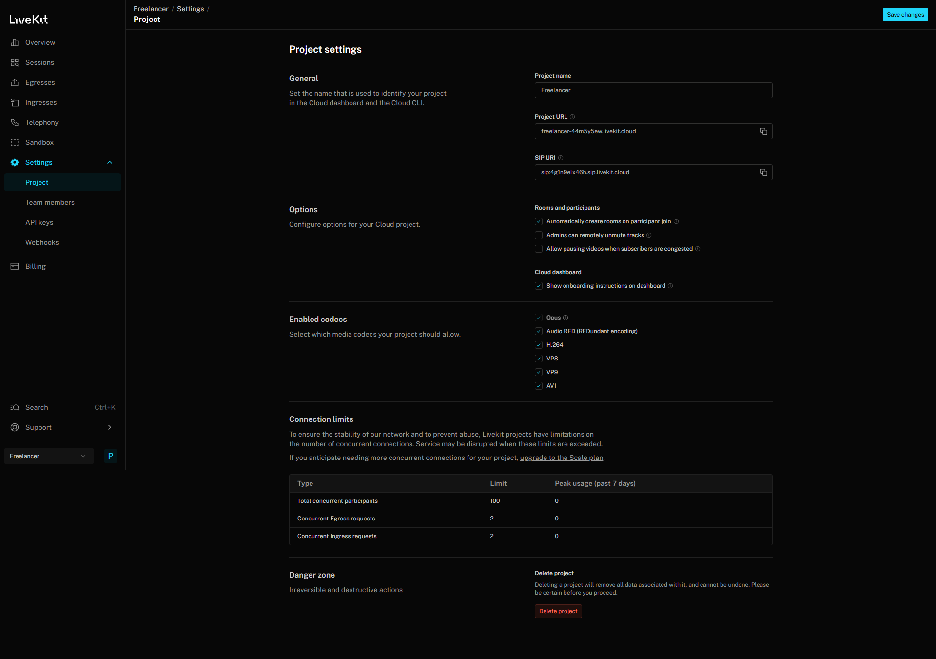Screen dimensions: 936x659
Task: Expand the Support submenu arrow
Action: point(110,427)
